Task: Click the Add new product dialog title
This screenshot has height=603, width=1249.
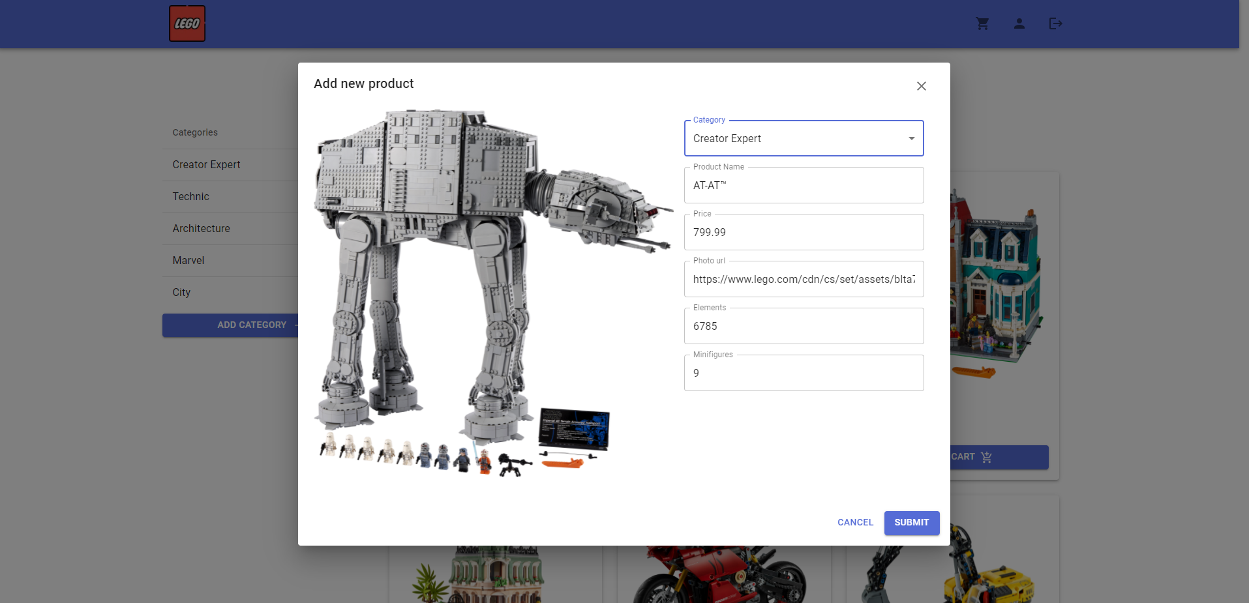Action: 363,83
